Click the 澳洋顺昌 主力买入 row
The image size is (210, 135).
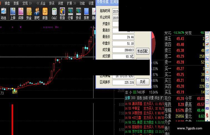144,104
